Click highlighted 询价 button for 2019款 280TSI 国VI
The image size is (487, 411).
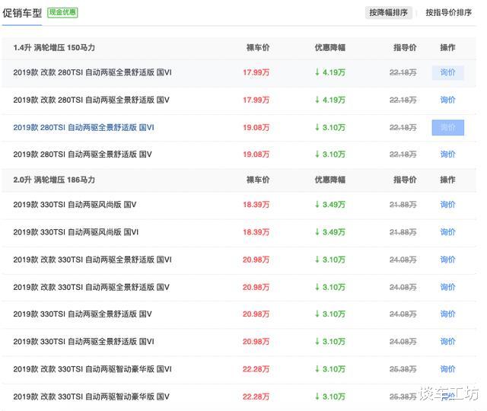tap(448, 127)
